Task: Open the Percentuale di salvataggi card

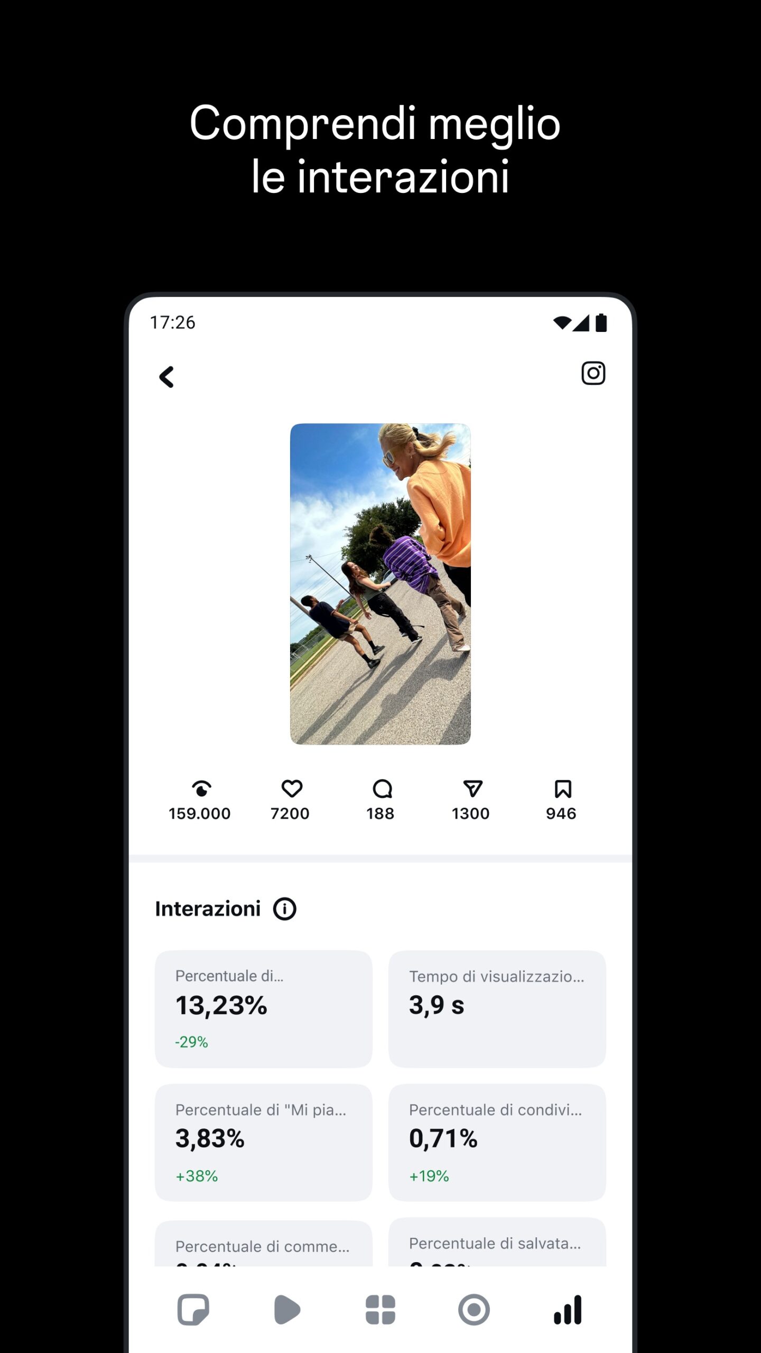Action: pos(497,1242)
